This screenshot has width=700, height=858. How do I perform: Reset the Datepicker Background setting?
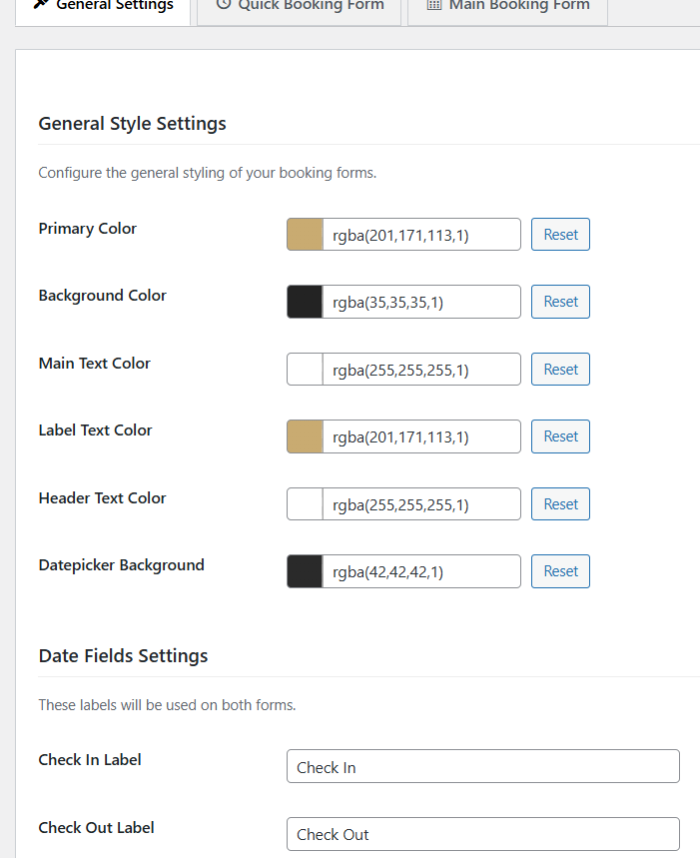tap(560, 570)
